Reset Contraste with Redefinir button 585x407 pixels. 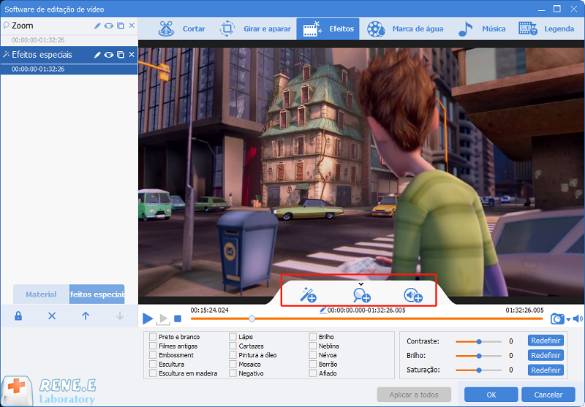point(546,341)
